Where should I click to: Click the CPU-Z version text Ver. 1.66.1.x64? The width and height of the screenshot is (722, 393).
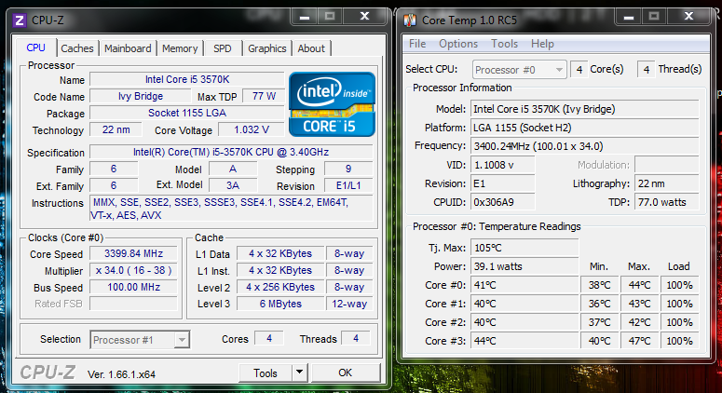121,374
